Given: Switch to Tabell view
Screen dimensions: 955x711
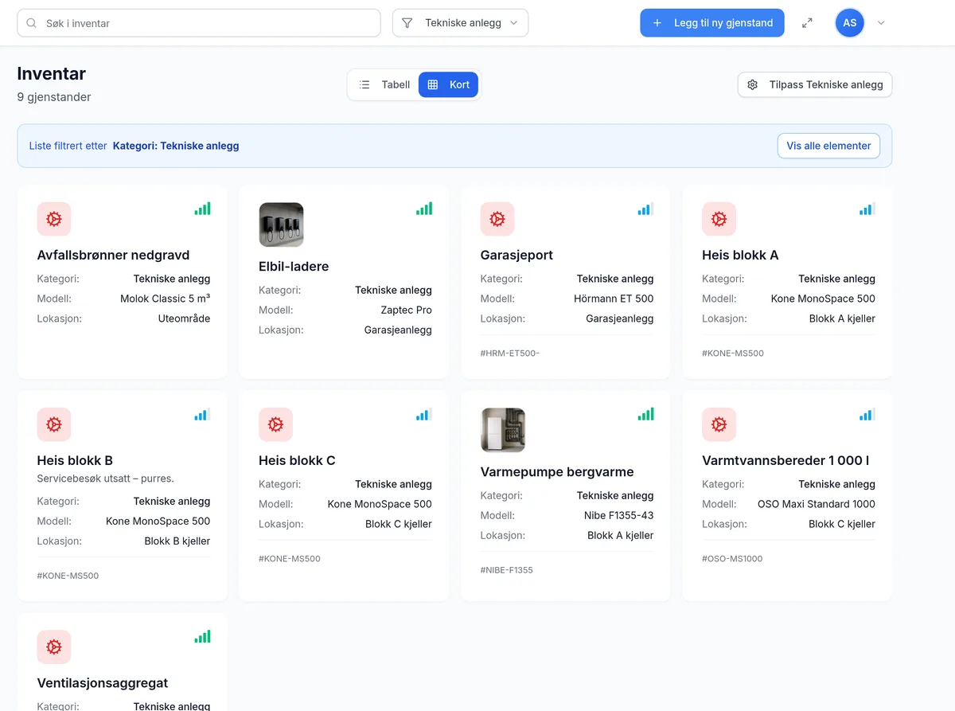Looking at the screenshot, I should point(384,84).
